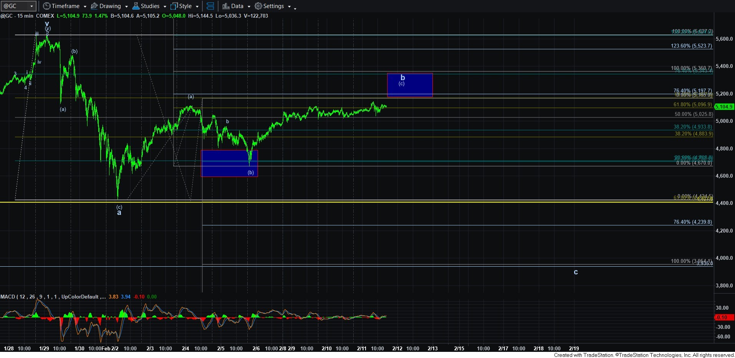Open the Drawing dropdown arrow
Image resolution: width=735 pixels, height=358 pixels.
pyautogui.click(x=126, y=7)
